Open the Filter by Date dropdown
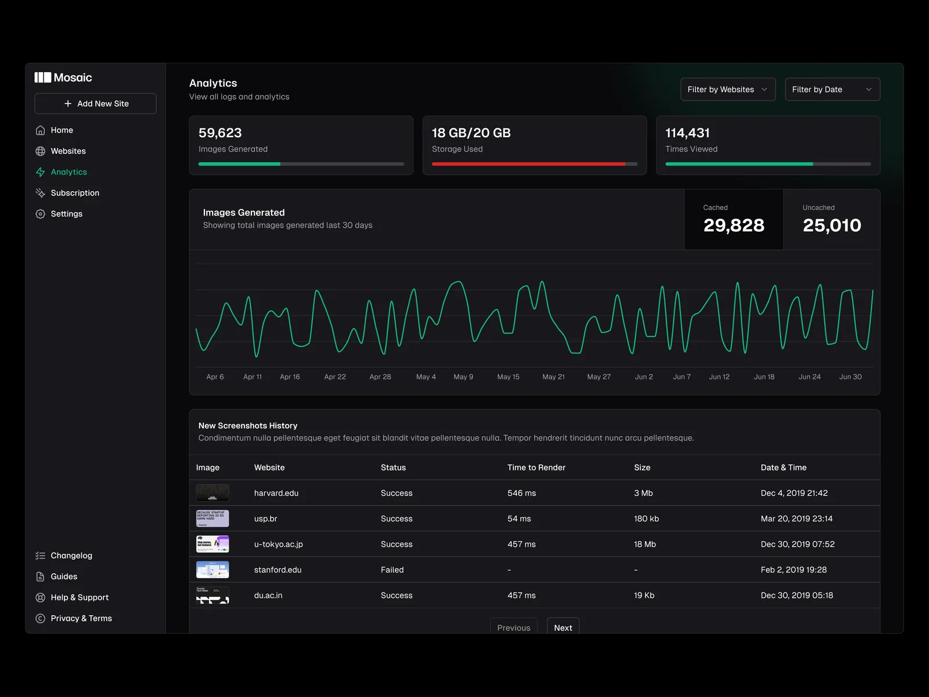 [832, 89]
